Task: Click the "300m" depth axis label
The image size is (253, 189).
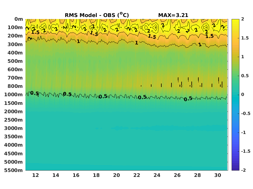Action: (15, 44)
